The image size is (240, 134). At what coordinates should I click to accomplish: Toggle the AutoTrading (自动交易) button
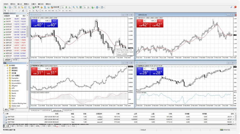pyautogui.click(x=55, y=7)
